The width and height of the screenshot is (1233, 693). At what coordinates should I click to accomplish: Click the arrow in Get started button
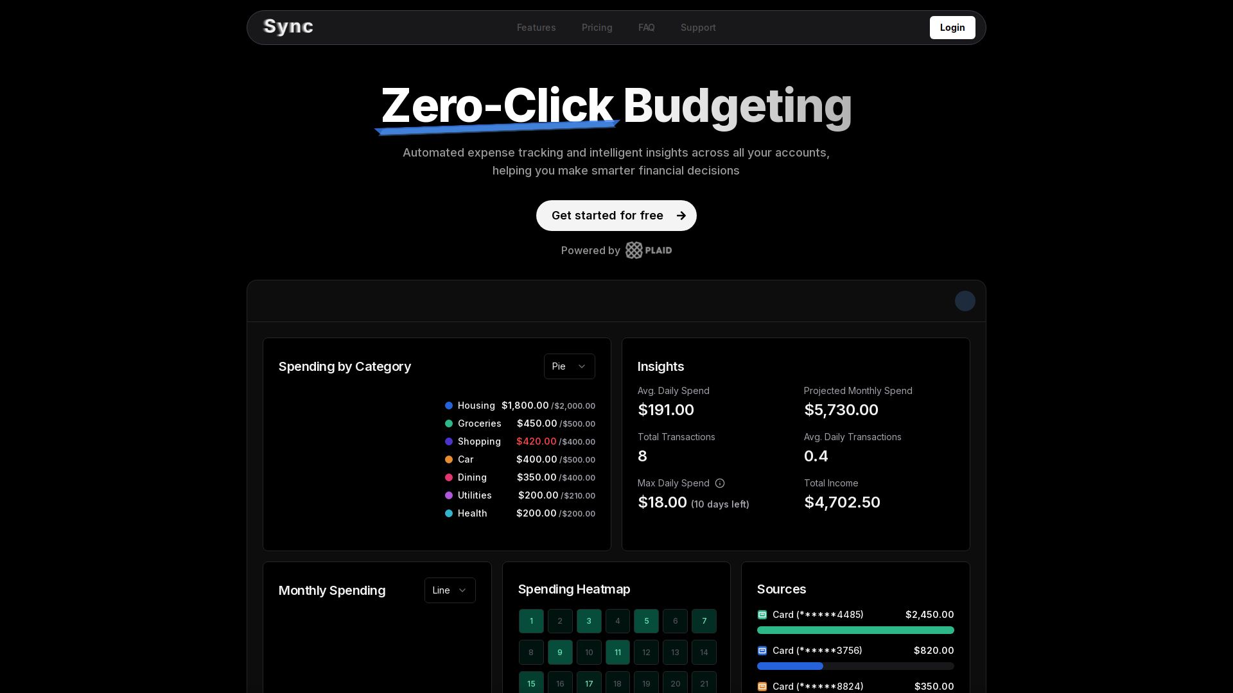click(x=681, y=216)
